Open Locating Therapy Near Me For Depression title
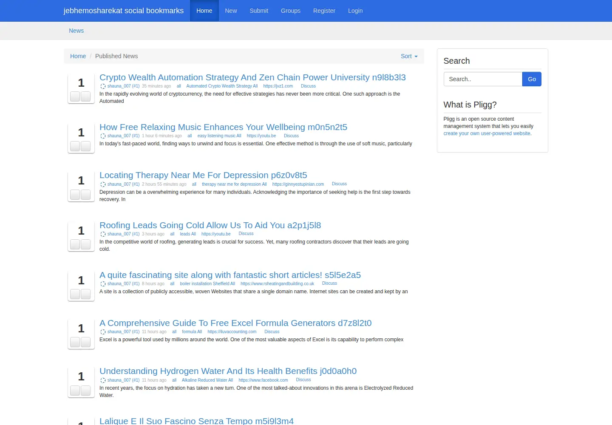This screenshot has width=612, height=425. click(x=203, y=175)
